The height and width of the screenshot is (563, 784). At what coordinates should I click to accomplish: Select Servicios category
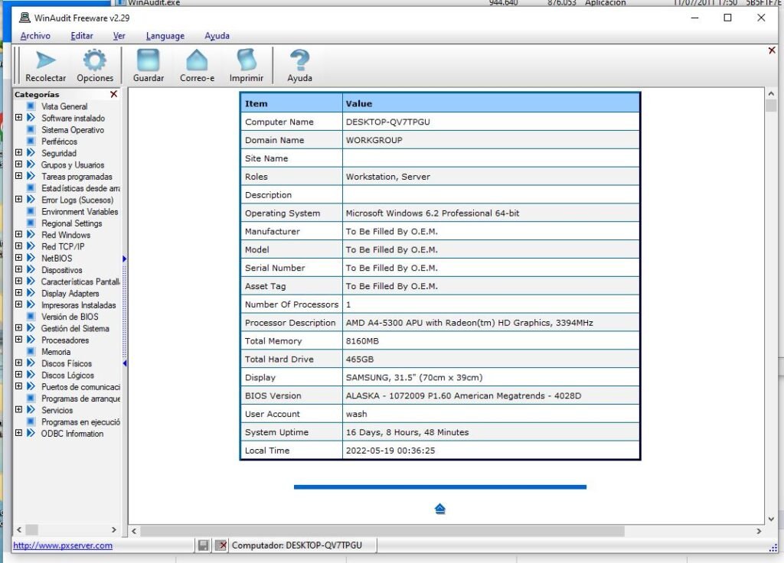[57, 410]
